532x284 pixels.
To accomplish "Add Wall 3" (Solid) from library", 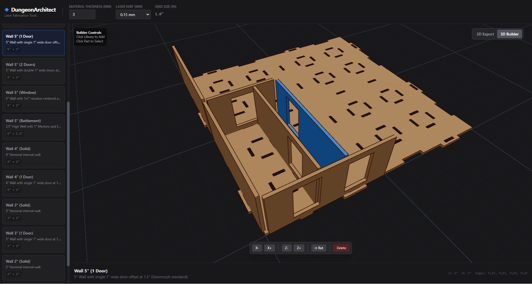I will tap(34, 211).
